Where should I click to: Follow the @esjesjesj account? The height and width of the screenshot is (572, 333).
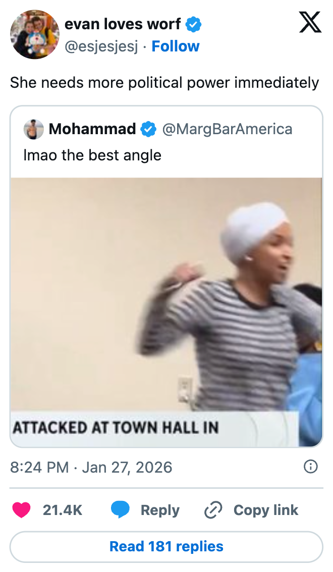click(176, 46)
